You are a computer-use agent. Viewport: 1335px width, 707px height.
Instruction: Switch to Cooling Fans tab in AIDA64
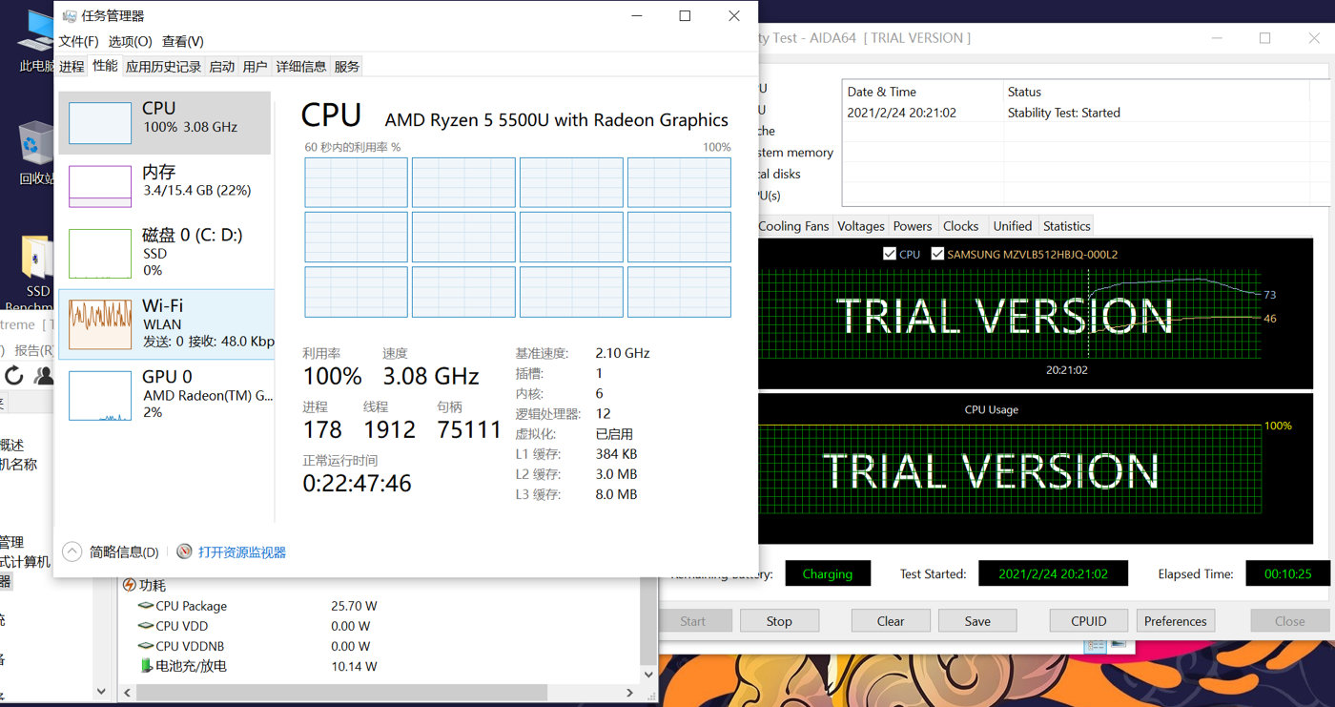793,226
